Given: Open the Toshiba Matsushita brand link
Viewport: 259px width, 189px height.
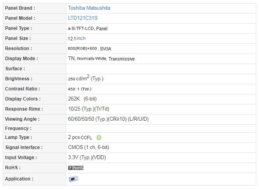Looking at the screenshot, I should 89,8.
